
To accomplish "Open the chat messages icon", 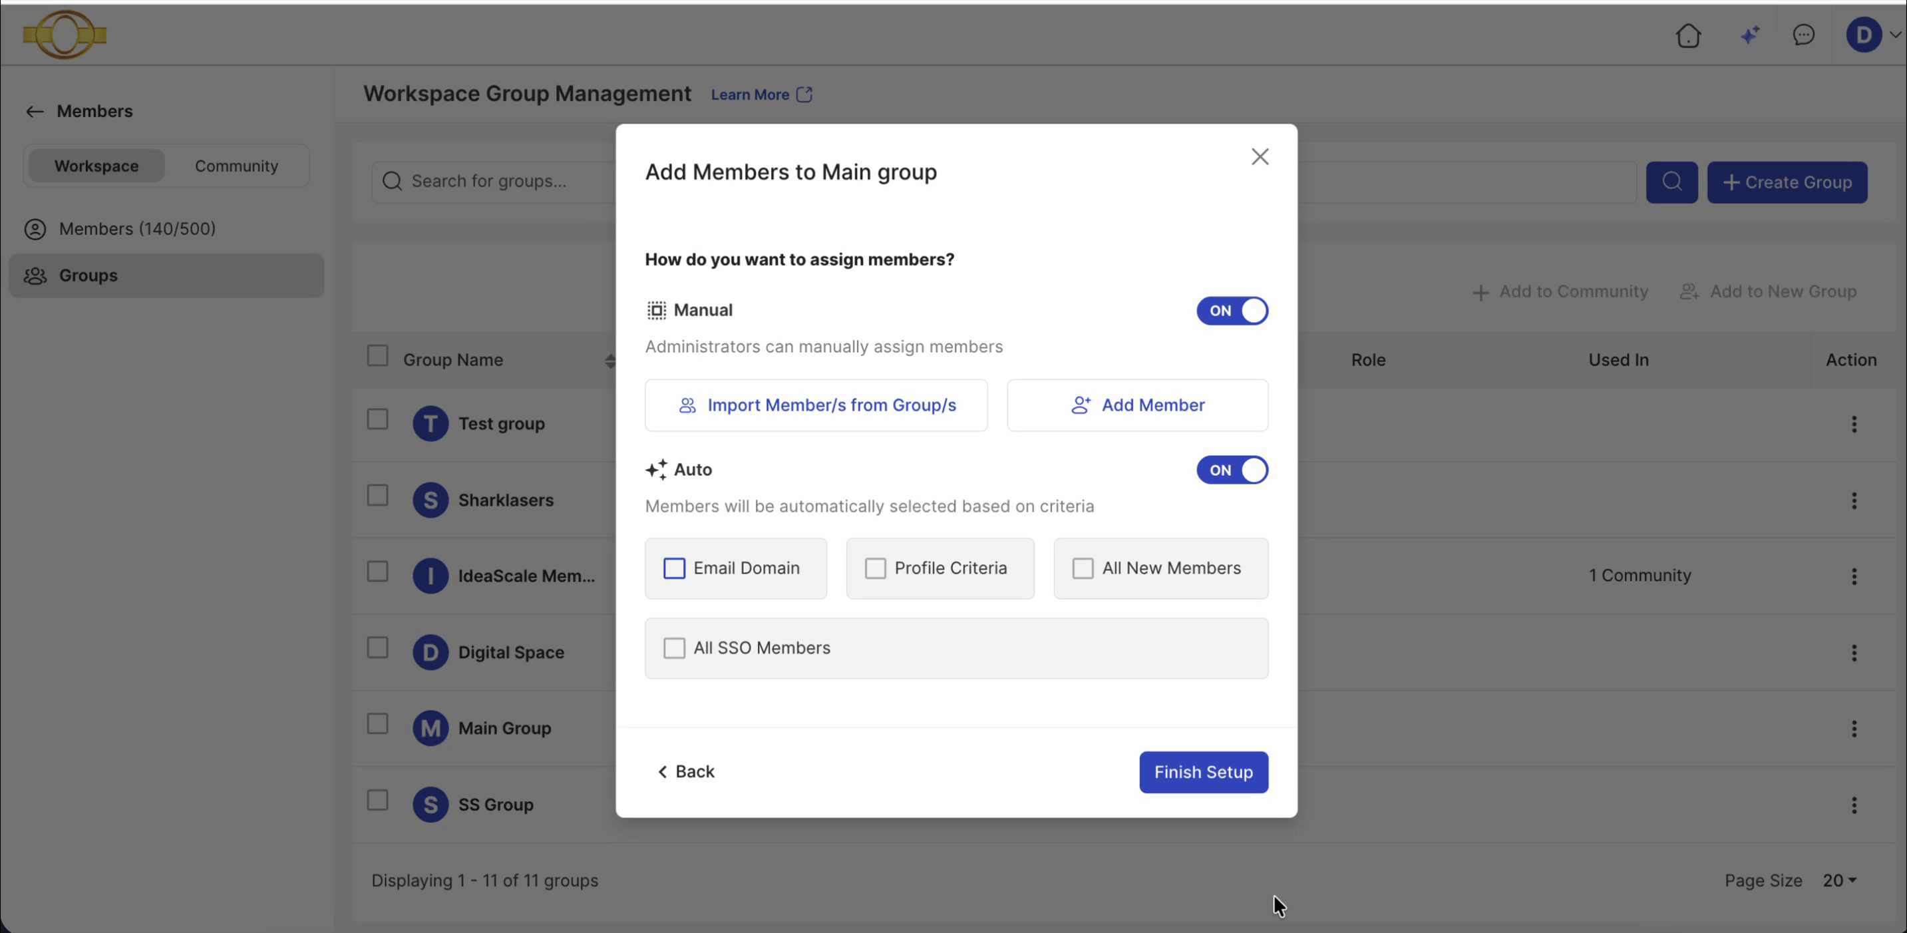I will (1803, 35).
